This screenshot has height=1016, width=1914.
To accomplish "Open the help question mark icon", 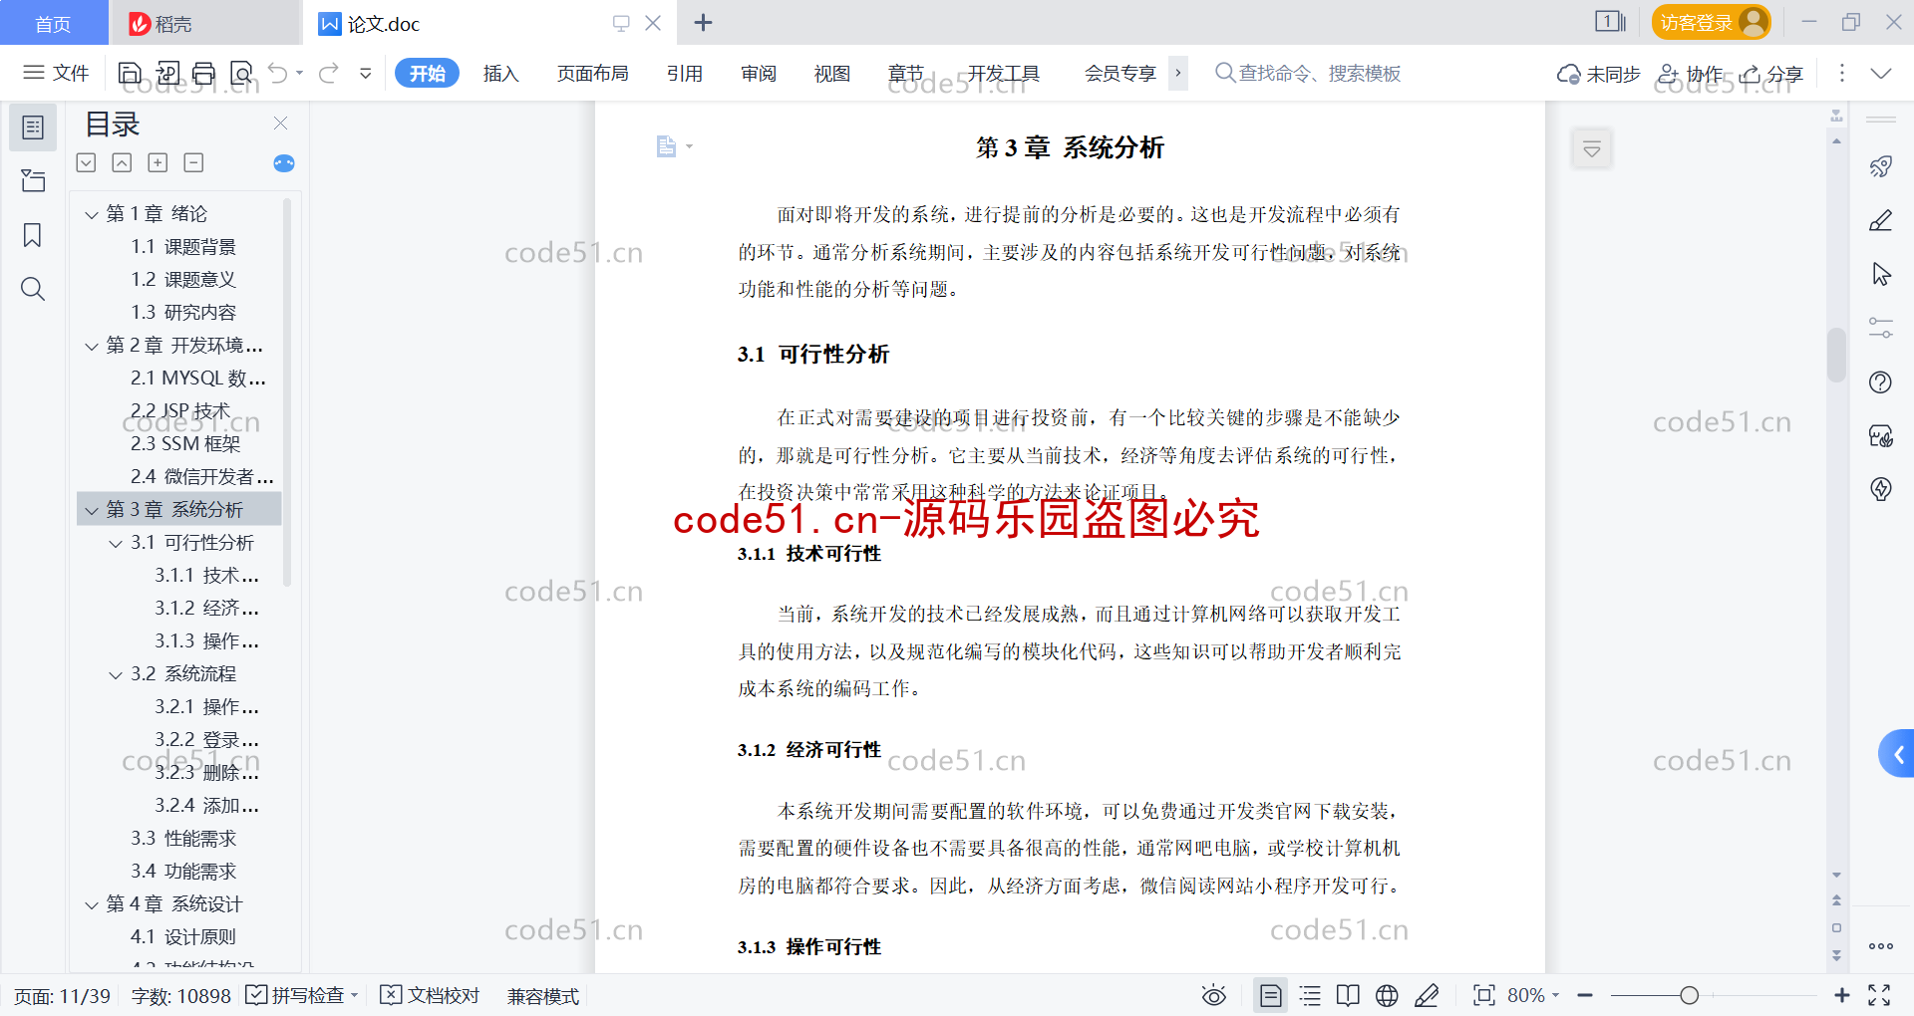I will pyautogui.click(x=1881, y=381).
